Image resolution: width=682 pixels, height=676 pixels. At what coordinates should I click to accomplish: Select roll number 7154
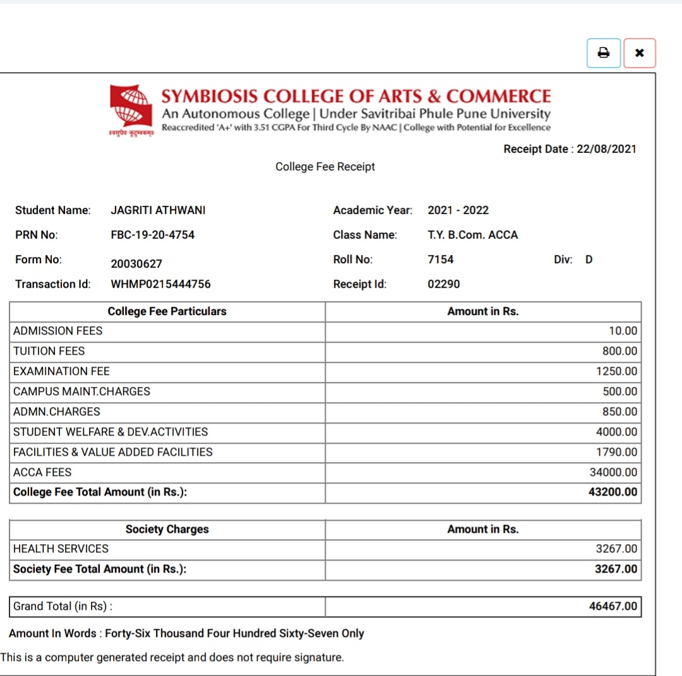440,259
